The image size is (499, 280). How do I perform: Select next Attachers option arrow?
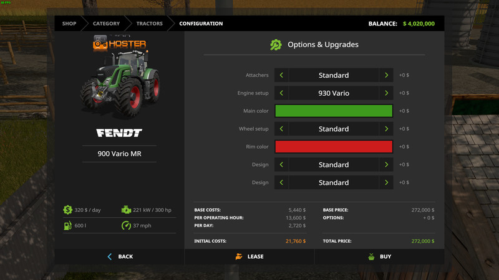click(387, 75)
